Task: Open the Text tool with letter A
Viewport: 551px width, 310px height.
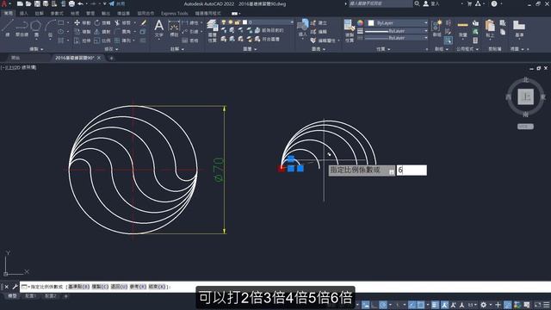Action: tap(158, 28)
